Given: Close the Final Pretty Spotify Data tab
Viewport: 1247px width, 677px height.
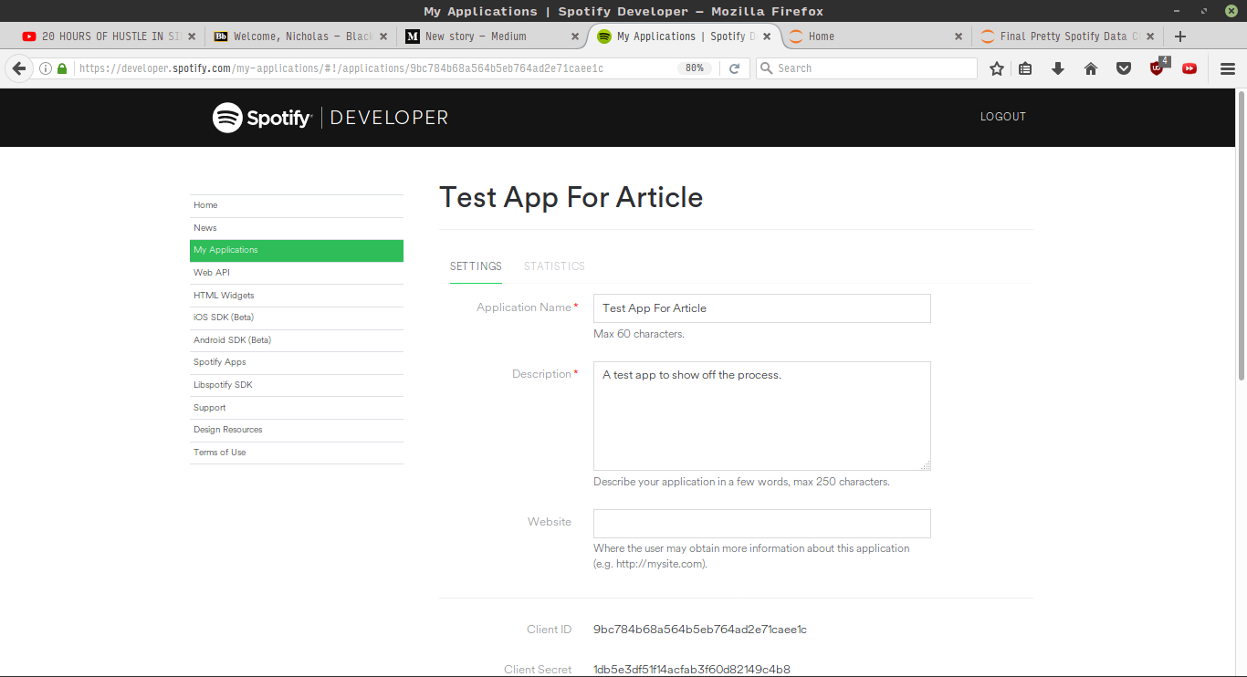Looking at the screenshot, I should pos(1150,36).
